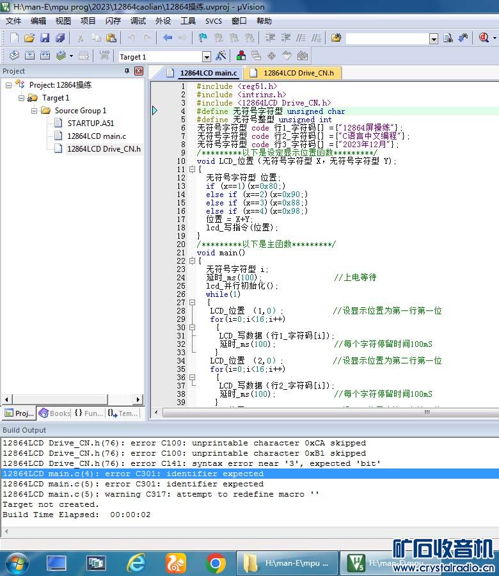This screenshot has height=576, width=499.
Task: Click the Save file toolbar icon
Action: [x=45, y=38]
